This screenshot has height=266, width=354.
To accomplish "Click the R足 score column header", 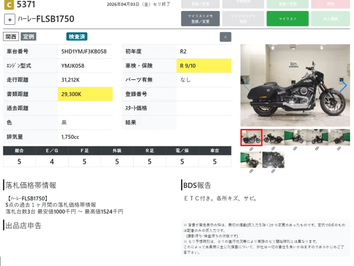I will (150, 151).
